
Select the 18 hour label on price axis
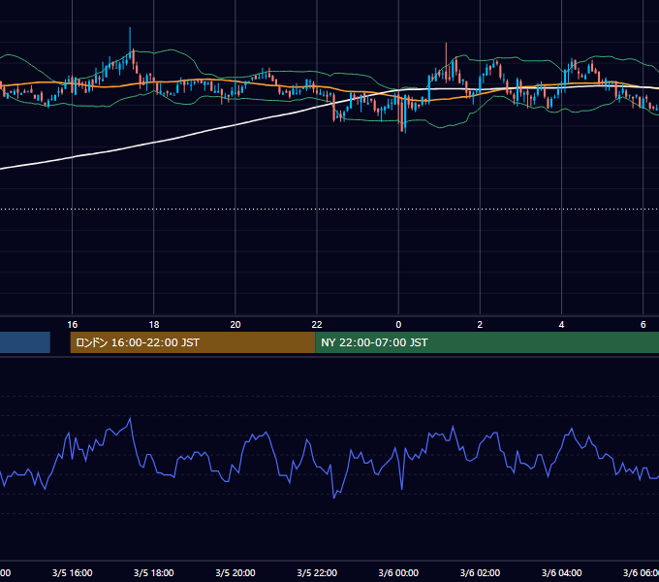pos(154,325)
